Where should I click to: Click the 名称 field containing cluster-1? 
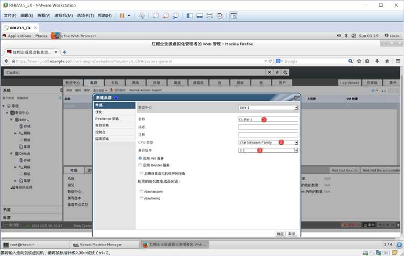coord(268,120)
